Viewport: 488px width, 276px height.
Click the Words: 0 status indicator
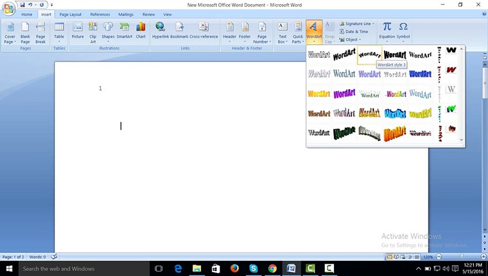point(38,257)
